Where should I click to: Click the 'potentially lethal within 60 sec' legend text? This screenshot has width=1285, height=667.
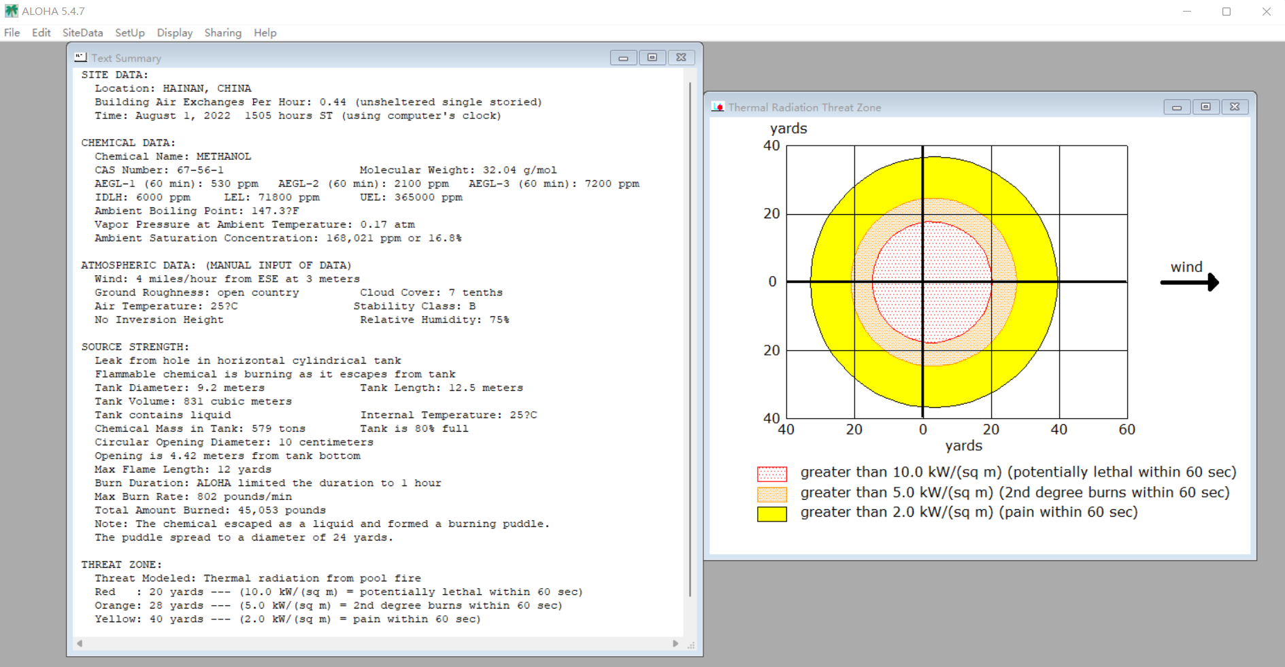[1122, 473]
